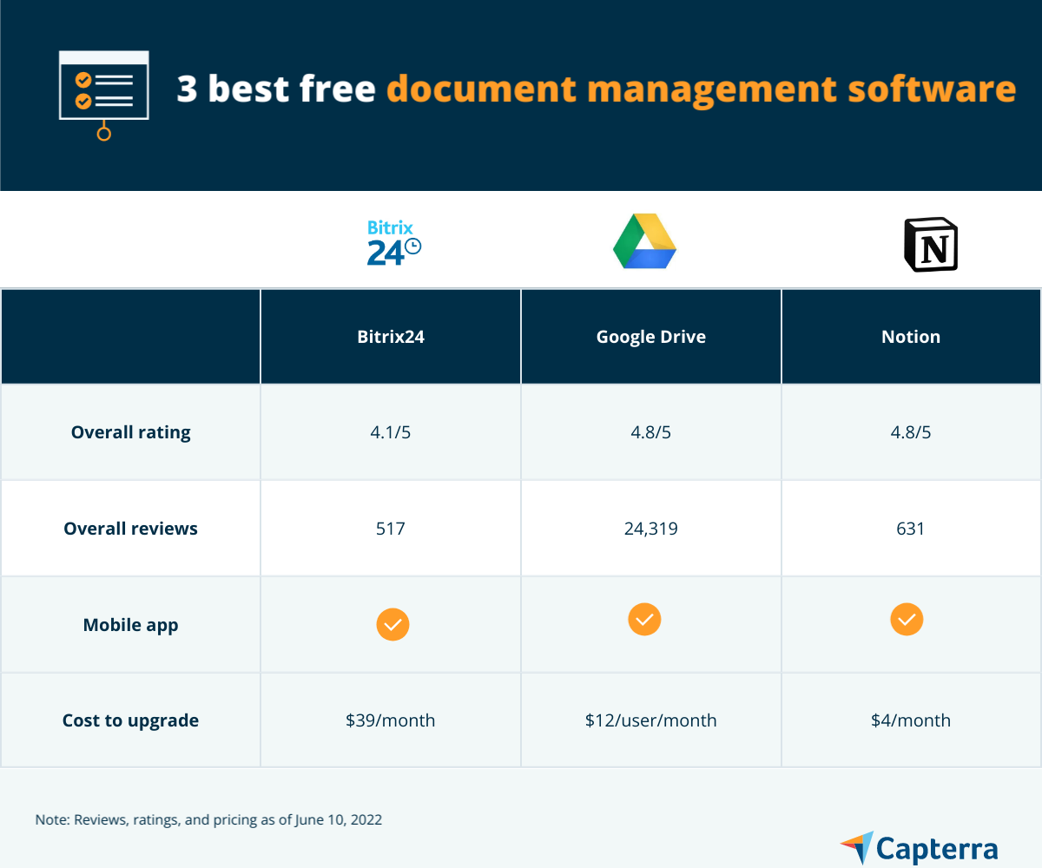Select the Bitrix24 column header
The height and width of the screenshot is (868, 1042).
point(391,337)
